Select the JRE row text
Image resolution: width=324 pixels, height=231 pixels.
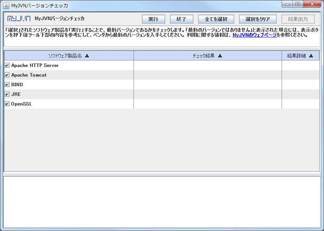[16, 94]
